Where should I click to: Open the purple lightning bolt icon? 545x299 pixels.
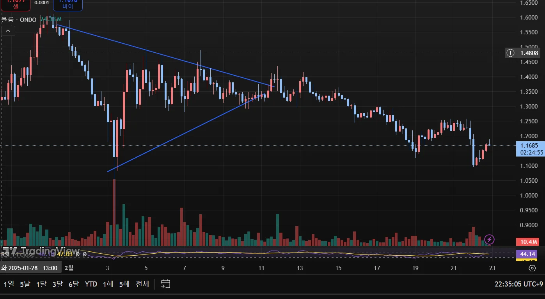tap(489, 239)
